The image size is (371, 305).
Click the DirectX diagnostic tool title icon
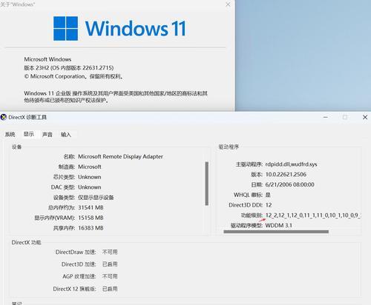click(4, 117)
